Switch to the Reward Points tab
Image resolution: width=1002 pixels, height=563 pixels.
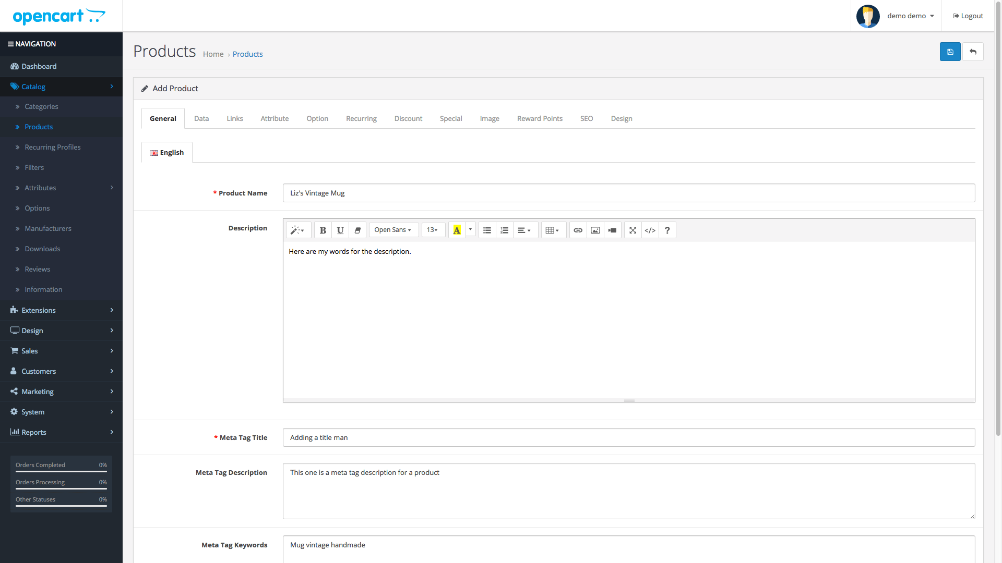click(x=540, y=118)
